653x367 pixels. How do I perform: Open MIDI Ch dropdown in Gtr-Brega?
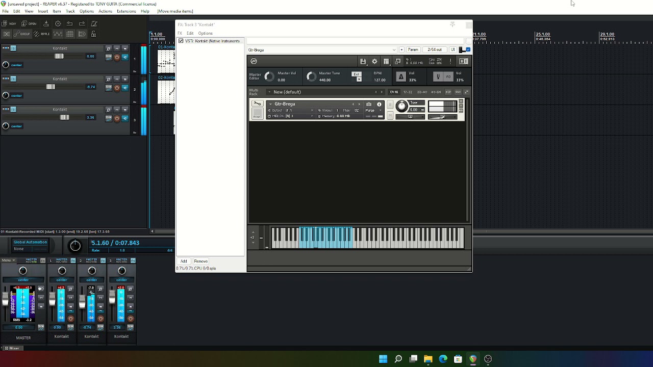click(291, 116)
